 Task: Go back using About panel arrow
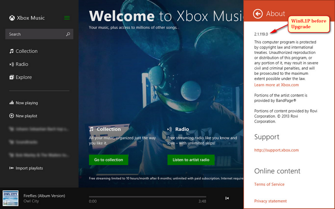[x=258, y=14]
